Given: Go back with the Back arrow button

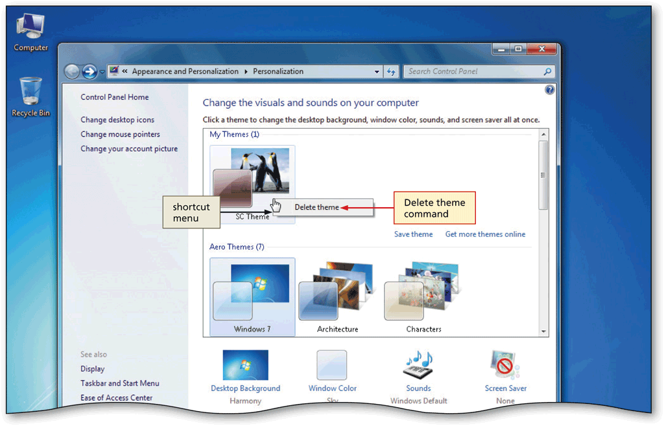Looking at the screenshot, I should (72, 71).
